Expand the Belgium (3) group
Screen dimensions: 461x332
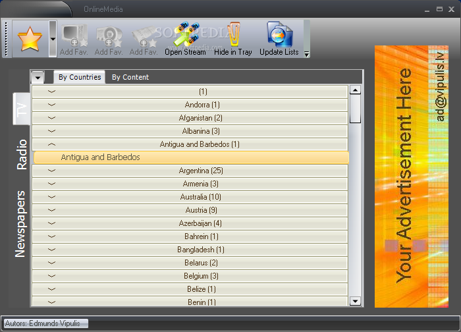click(x=190, y=276)
